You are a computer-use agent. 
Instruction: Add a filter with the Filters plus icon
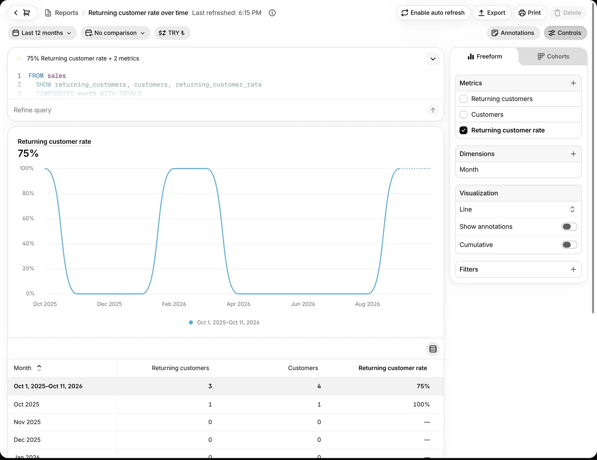tap(573, 269)
